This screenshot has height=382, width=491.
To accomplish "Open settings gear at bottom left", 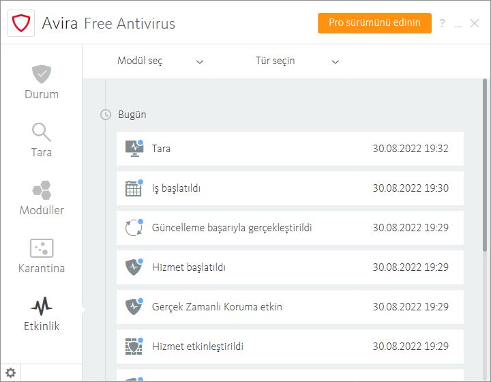I will [x=11, y=373].
